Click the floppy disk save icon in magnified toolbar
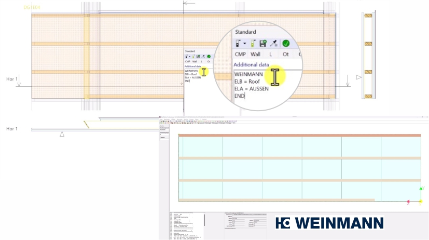The width and height of the screenshot is (429, 240). [263, 44]
